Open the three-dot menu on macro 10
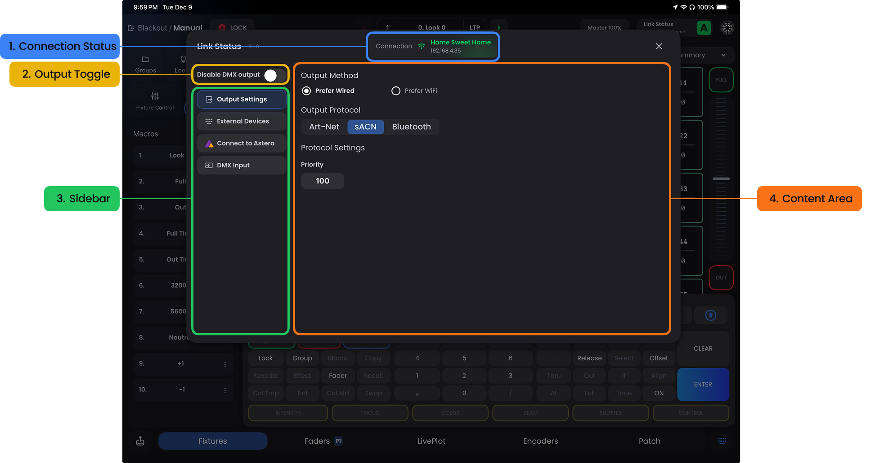Image resolution: width=893 pixels, height=463 pixels. (225, 390)
